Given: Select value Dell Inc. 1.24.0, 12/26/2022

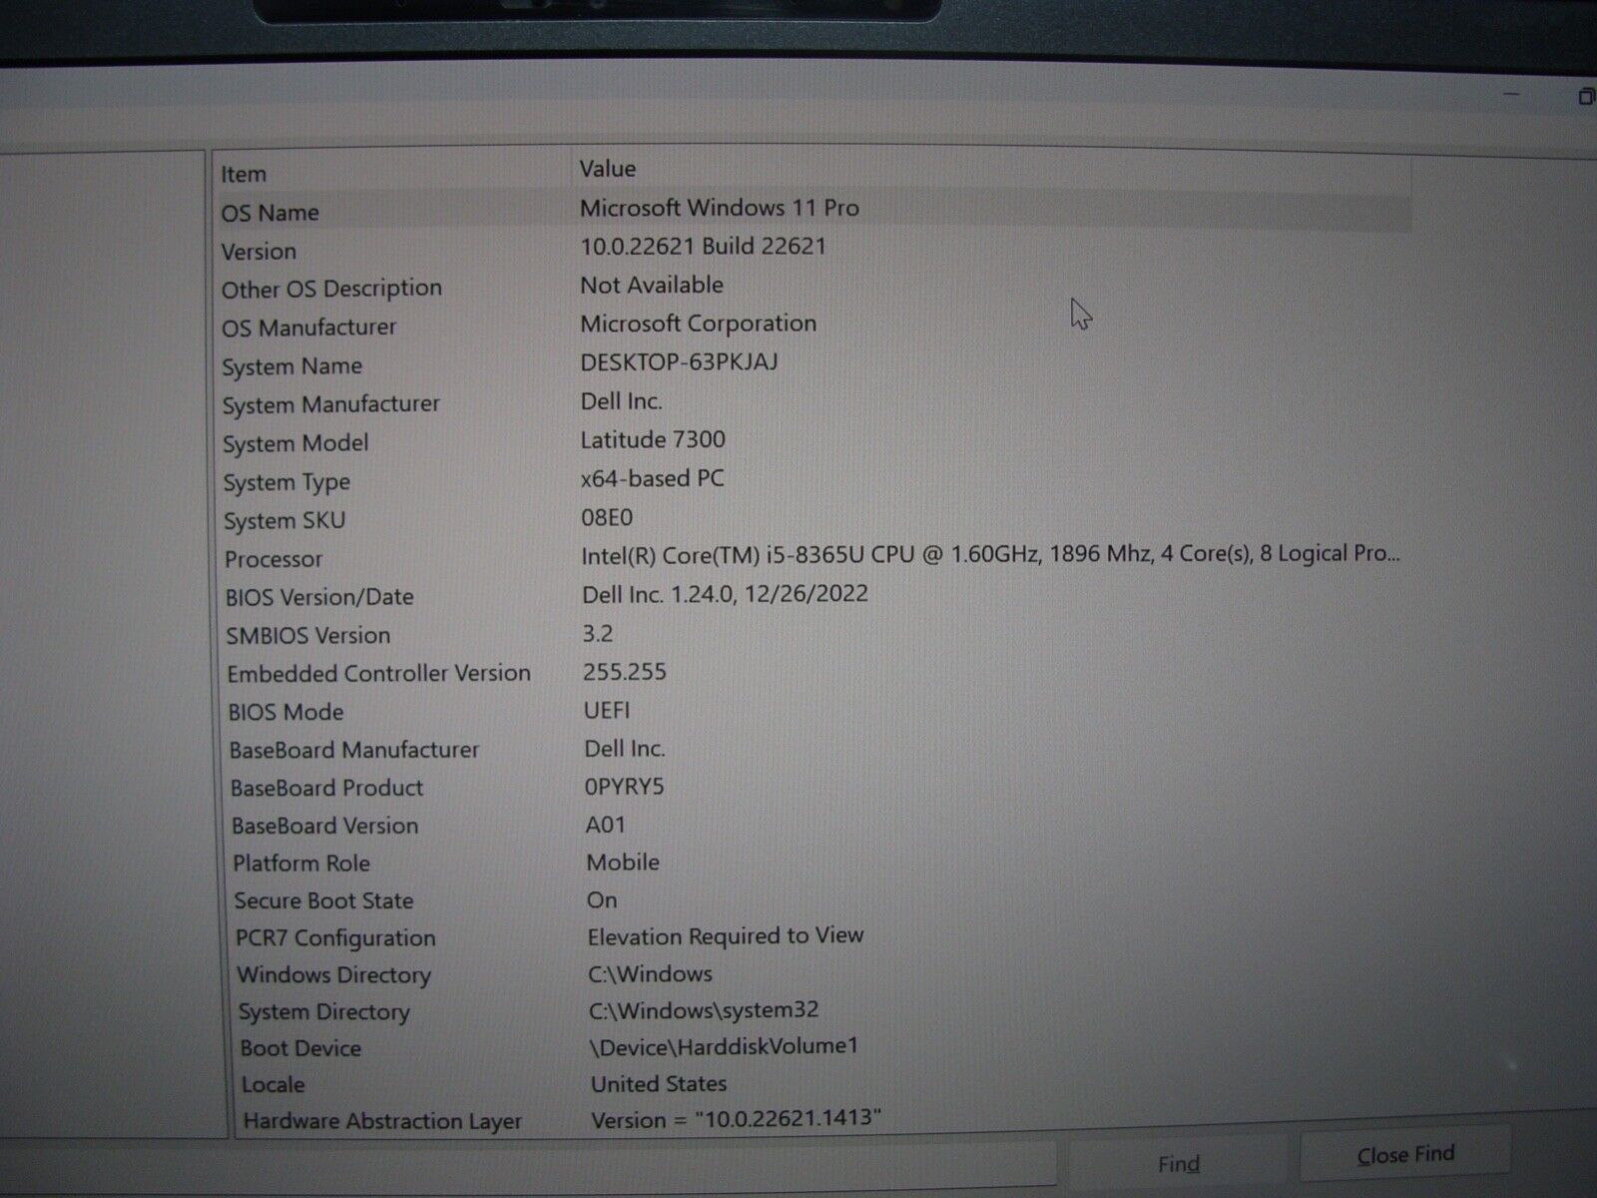Looking at the screenshot, I should tap(726, 594).
